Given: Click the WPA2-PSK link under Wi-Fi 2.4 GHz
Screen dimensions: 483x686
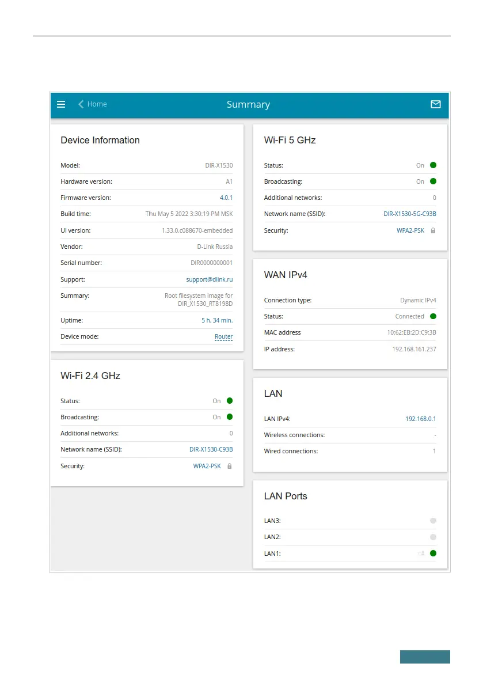Looking at the screenshot, I should (207, 466).
